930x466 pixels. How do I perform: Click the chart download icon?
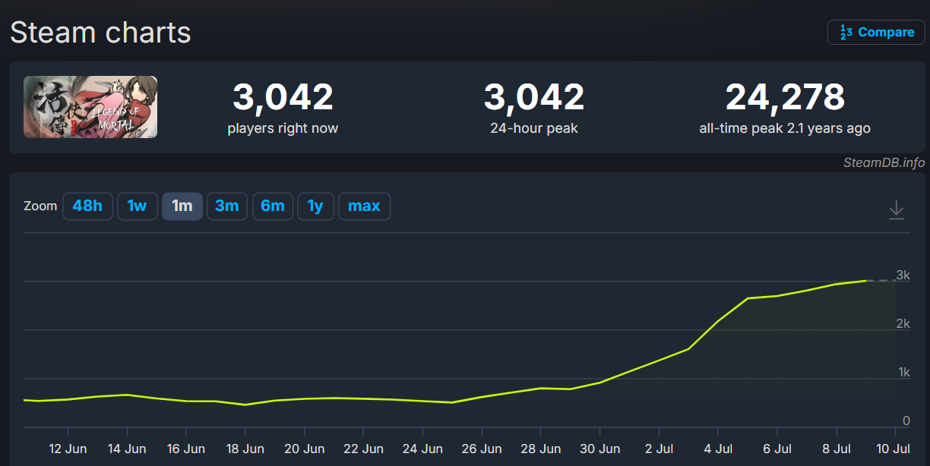(x=897, y=209)
